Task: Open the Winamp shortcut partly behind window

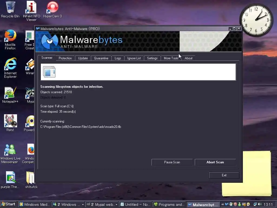Action: tap(30, 67)
